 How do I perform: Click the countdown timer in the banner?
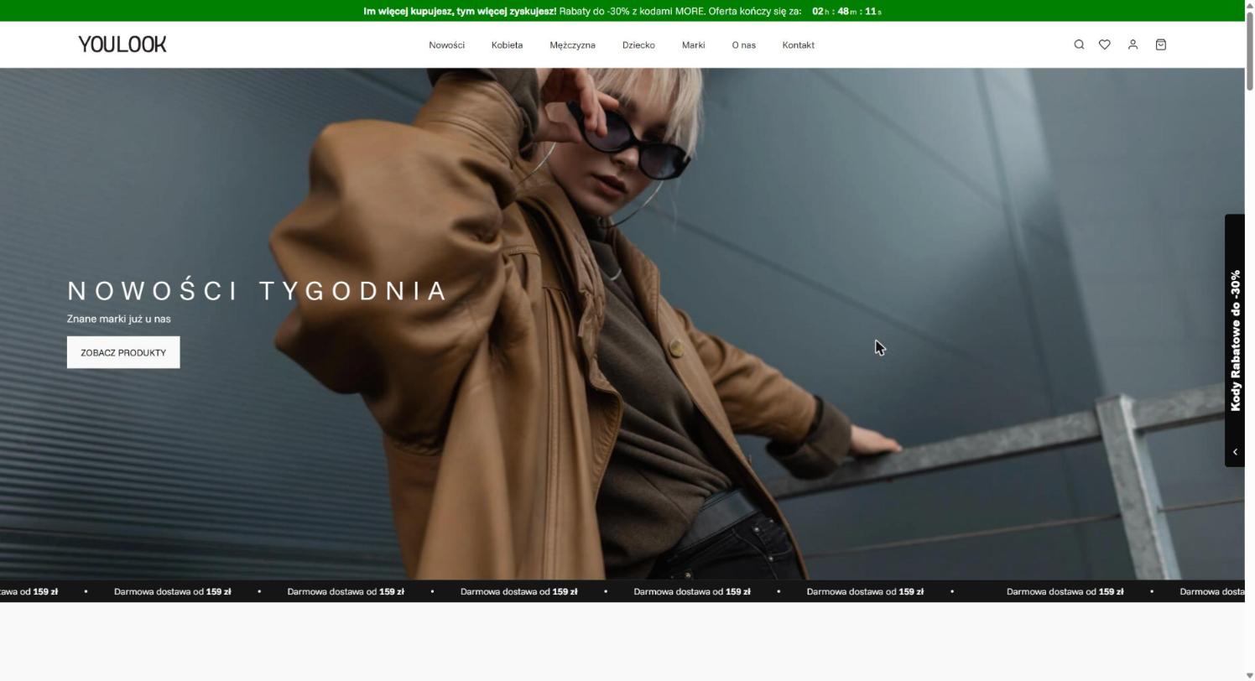click(846, 11)
